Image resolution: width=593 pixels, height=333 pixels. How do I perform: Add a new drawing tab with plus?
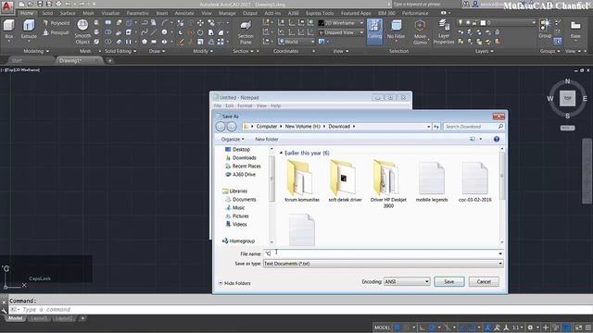109,60
